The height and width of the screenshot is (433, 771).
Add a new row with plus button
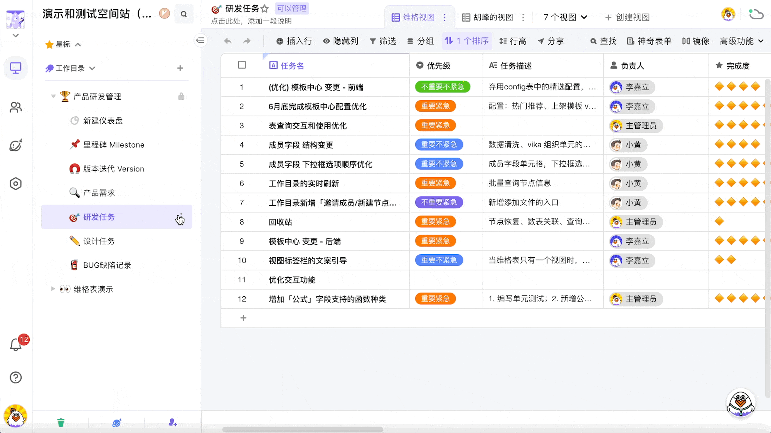tap(243, 318)
